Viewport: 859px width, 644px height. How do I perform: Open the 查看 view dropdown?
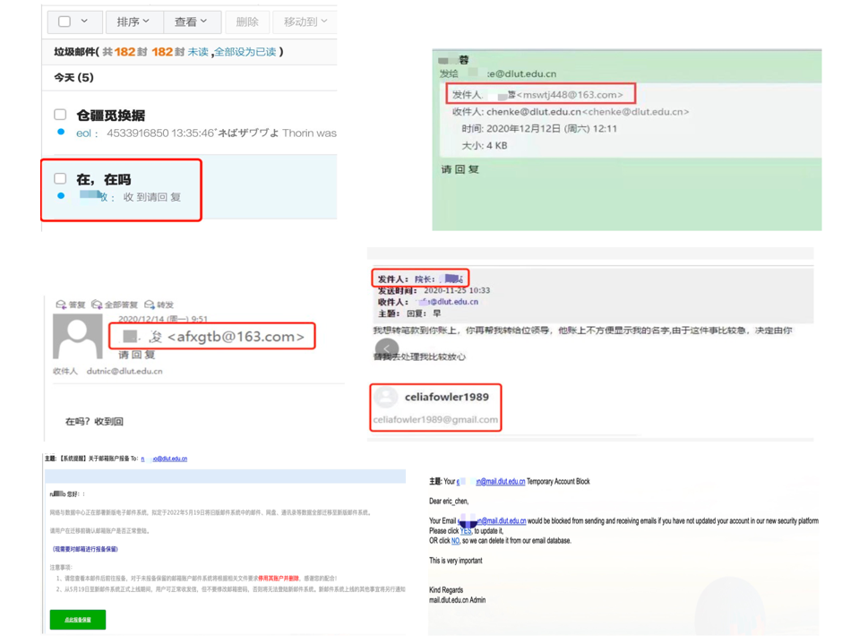click(x=191, y=21)
